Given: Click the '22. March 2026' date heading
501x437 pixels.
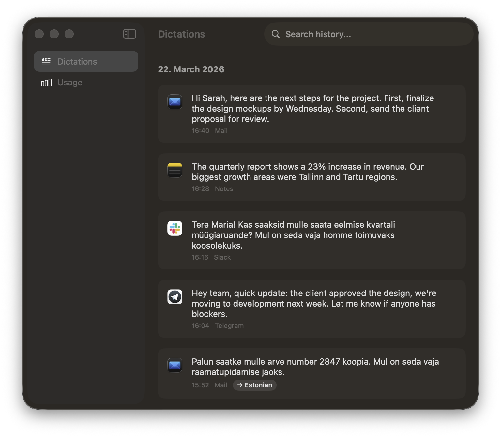Looking at the screenshot, I should [191, 69].
